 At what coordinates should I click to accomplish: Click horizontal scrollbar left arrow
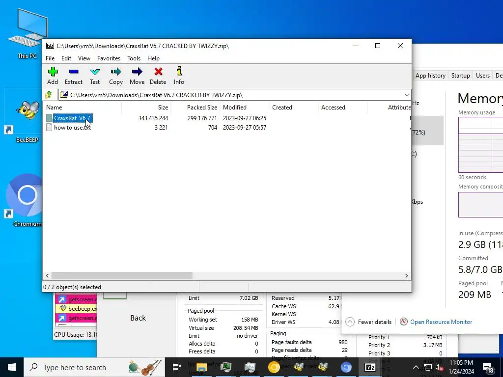pos(48,276)
